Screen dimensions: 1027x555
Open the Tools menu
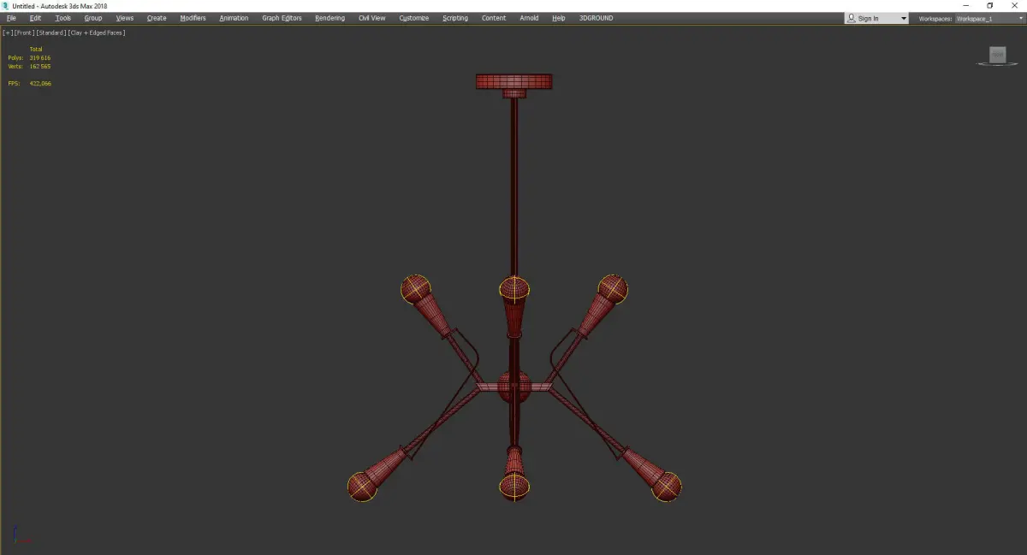pyautogui.click(x=63, y=18)
